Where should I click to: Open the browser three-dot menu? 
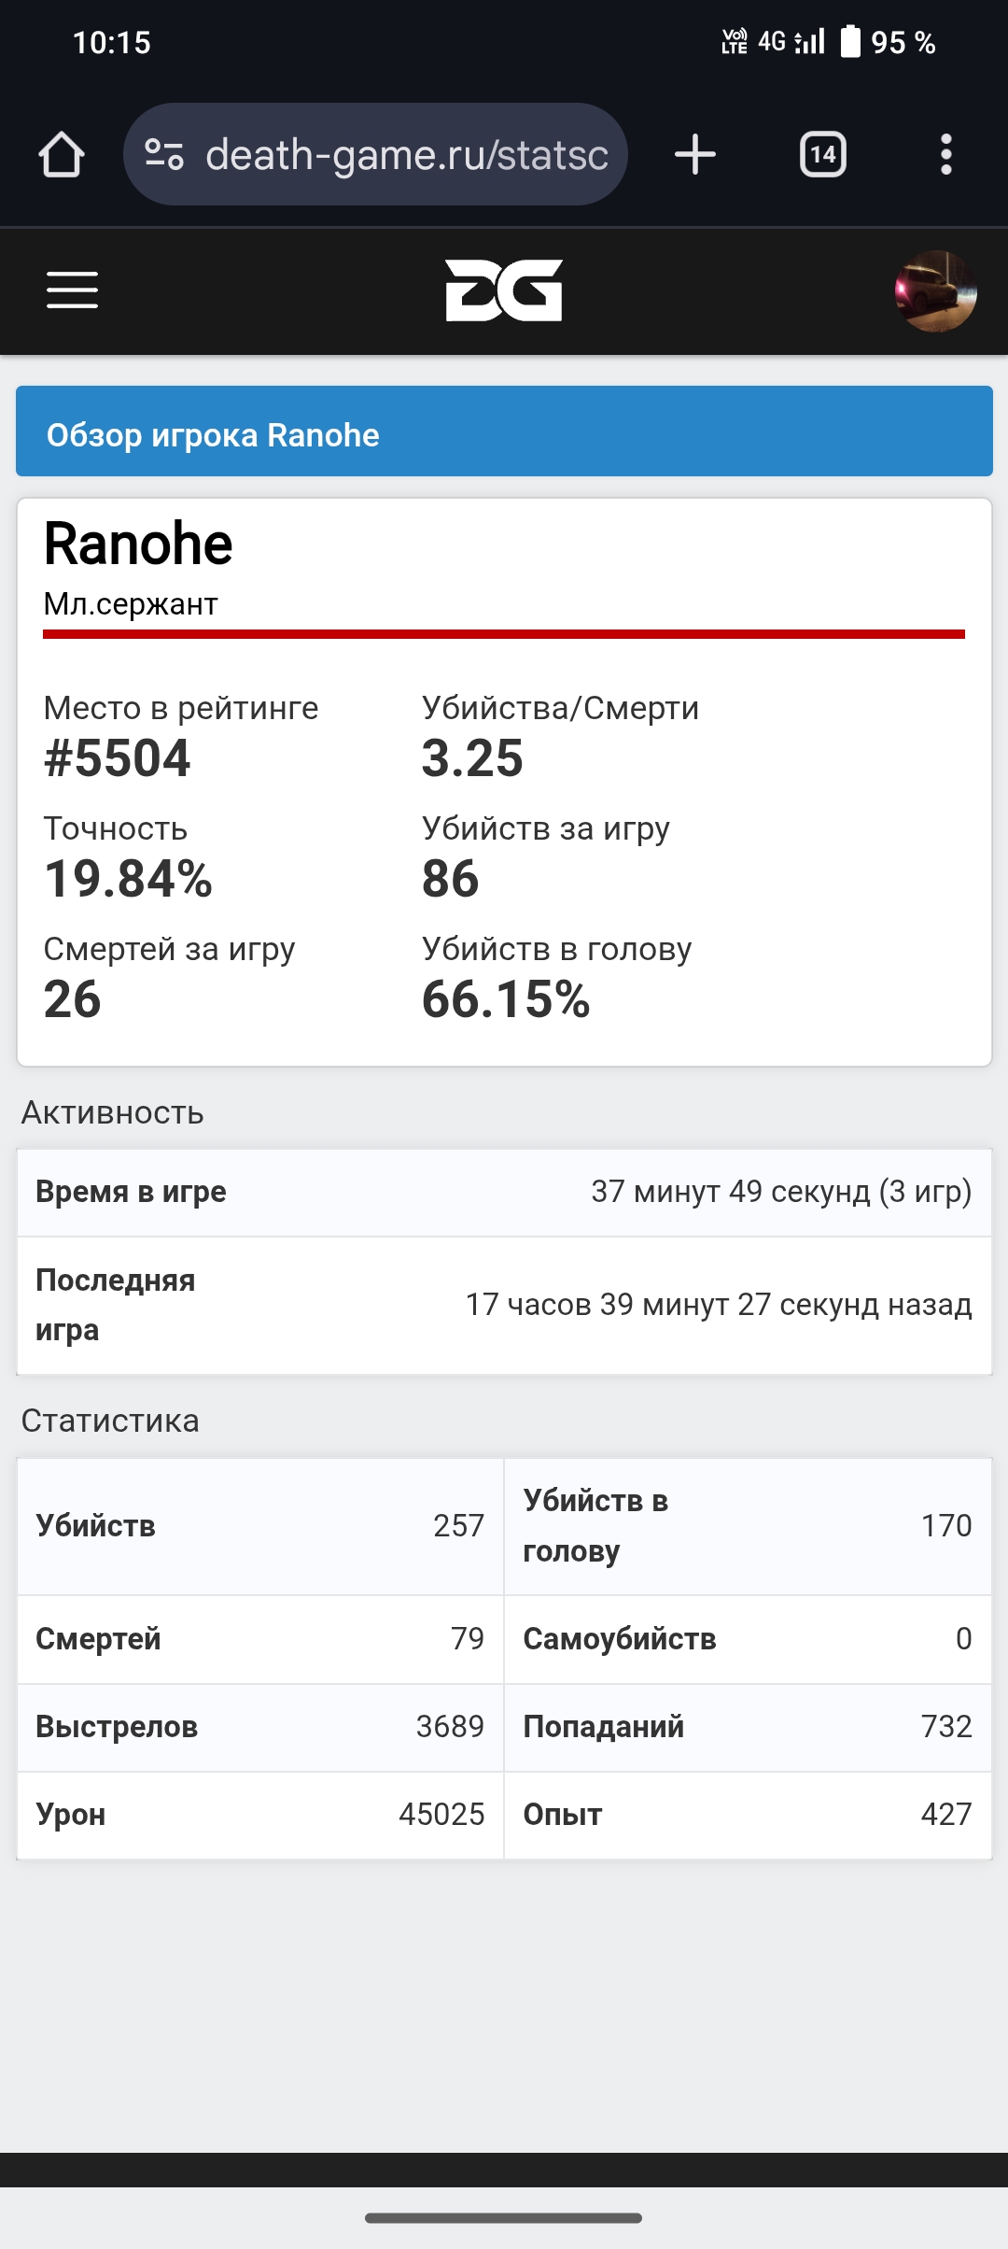click(x=946, y=154)
